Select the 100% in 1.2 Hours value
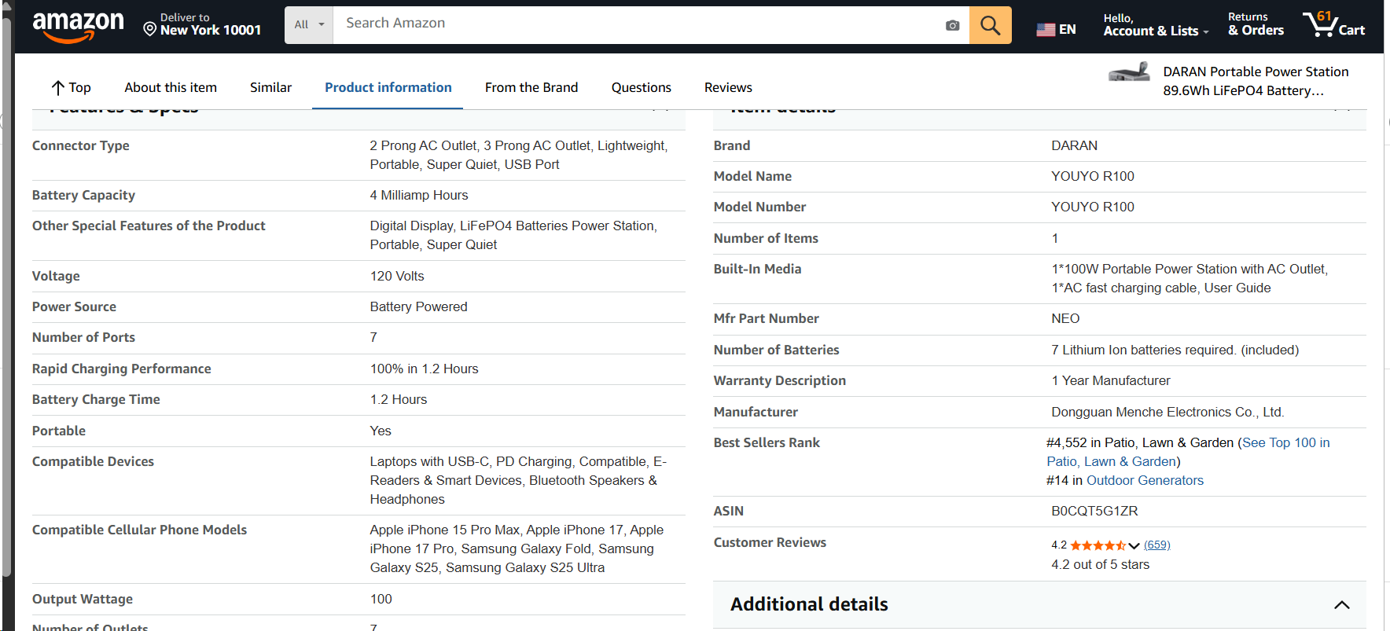1390x631 pixels. (x=424, y=369)
